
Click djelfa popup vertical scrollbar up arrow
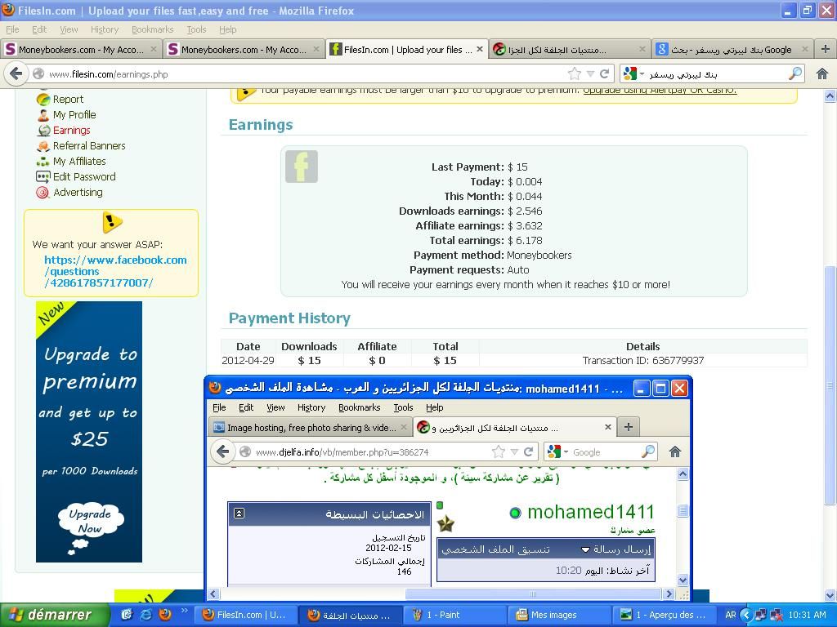click(x=683, y=474)
